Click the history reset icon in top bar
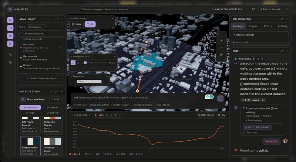The width and height of the screenshot is (296, 162). click(254, 9)
